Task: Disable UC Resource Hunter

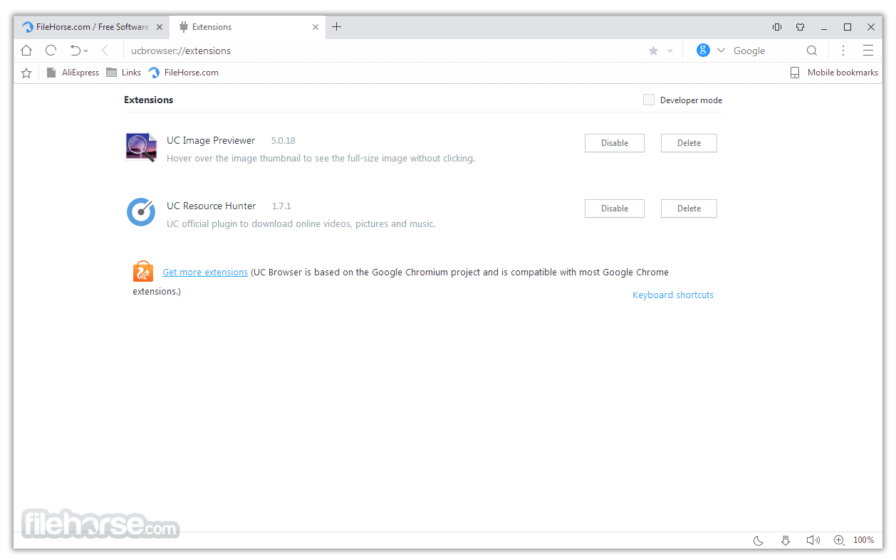Action: [615, 208]
